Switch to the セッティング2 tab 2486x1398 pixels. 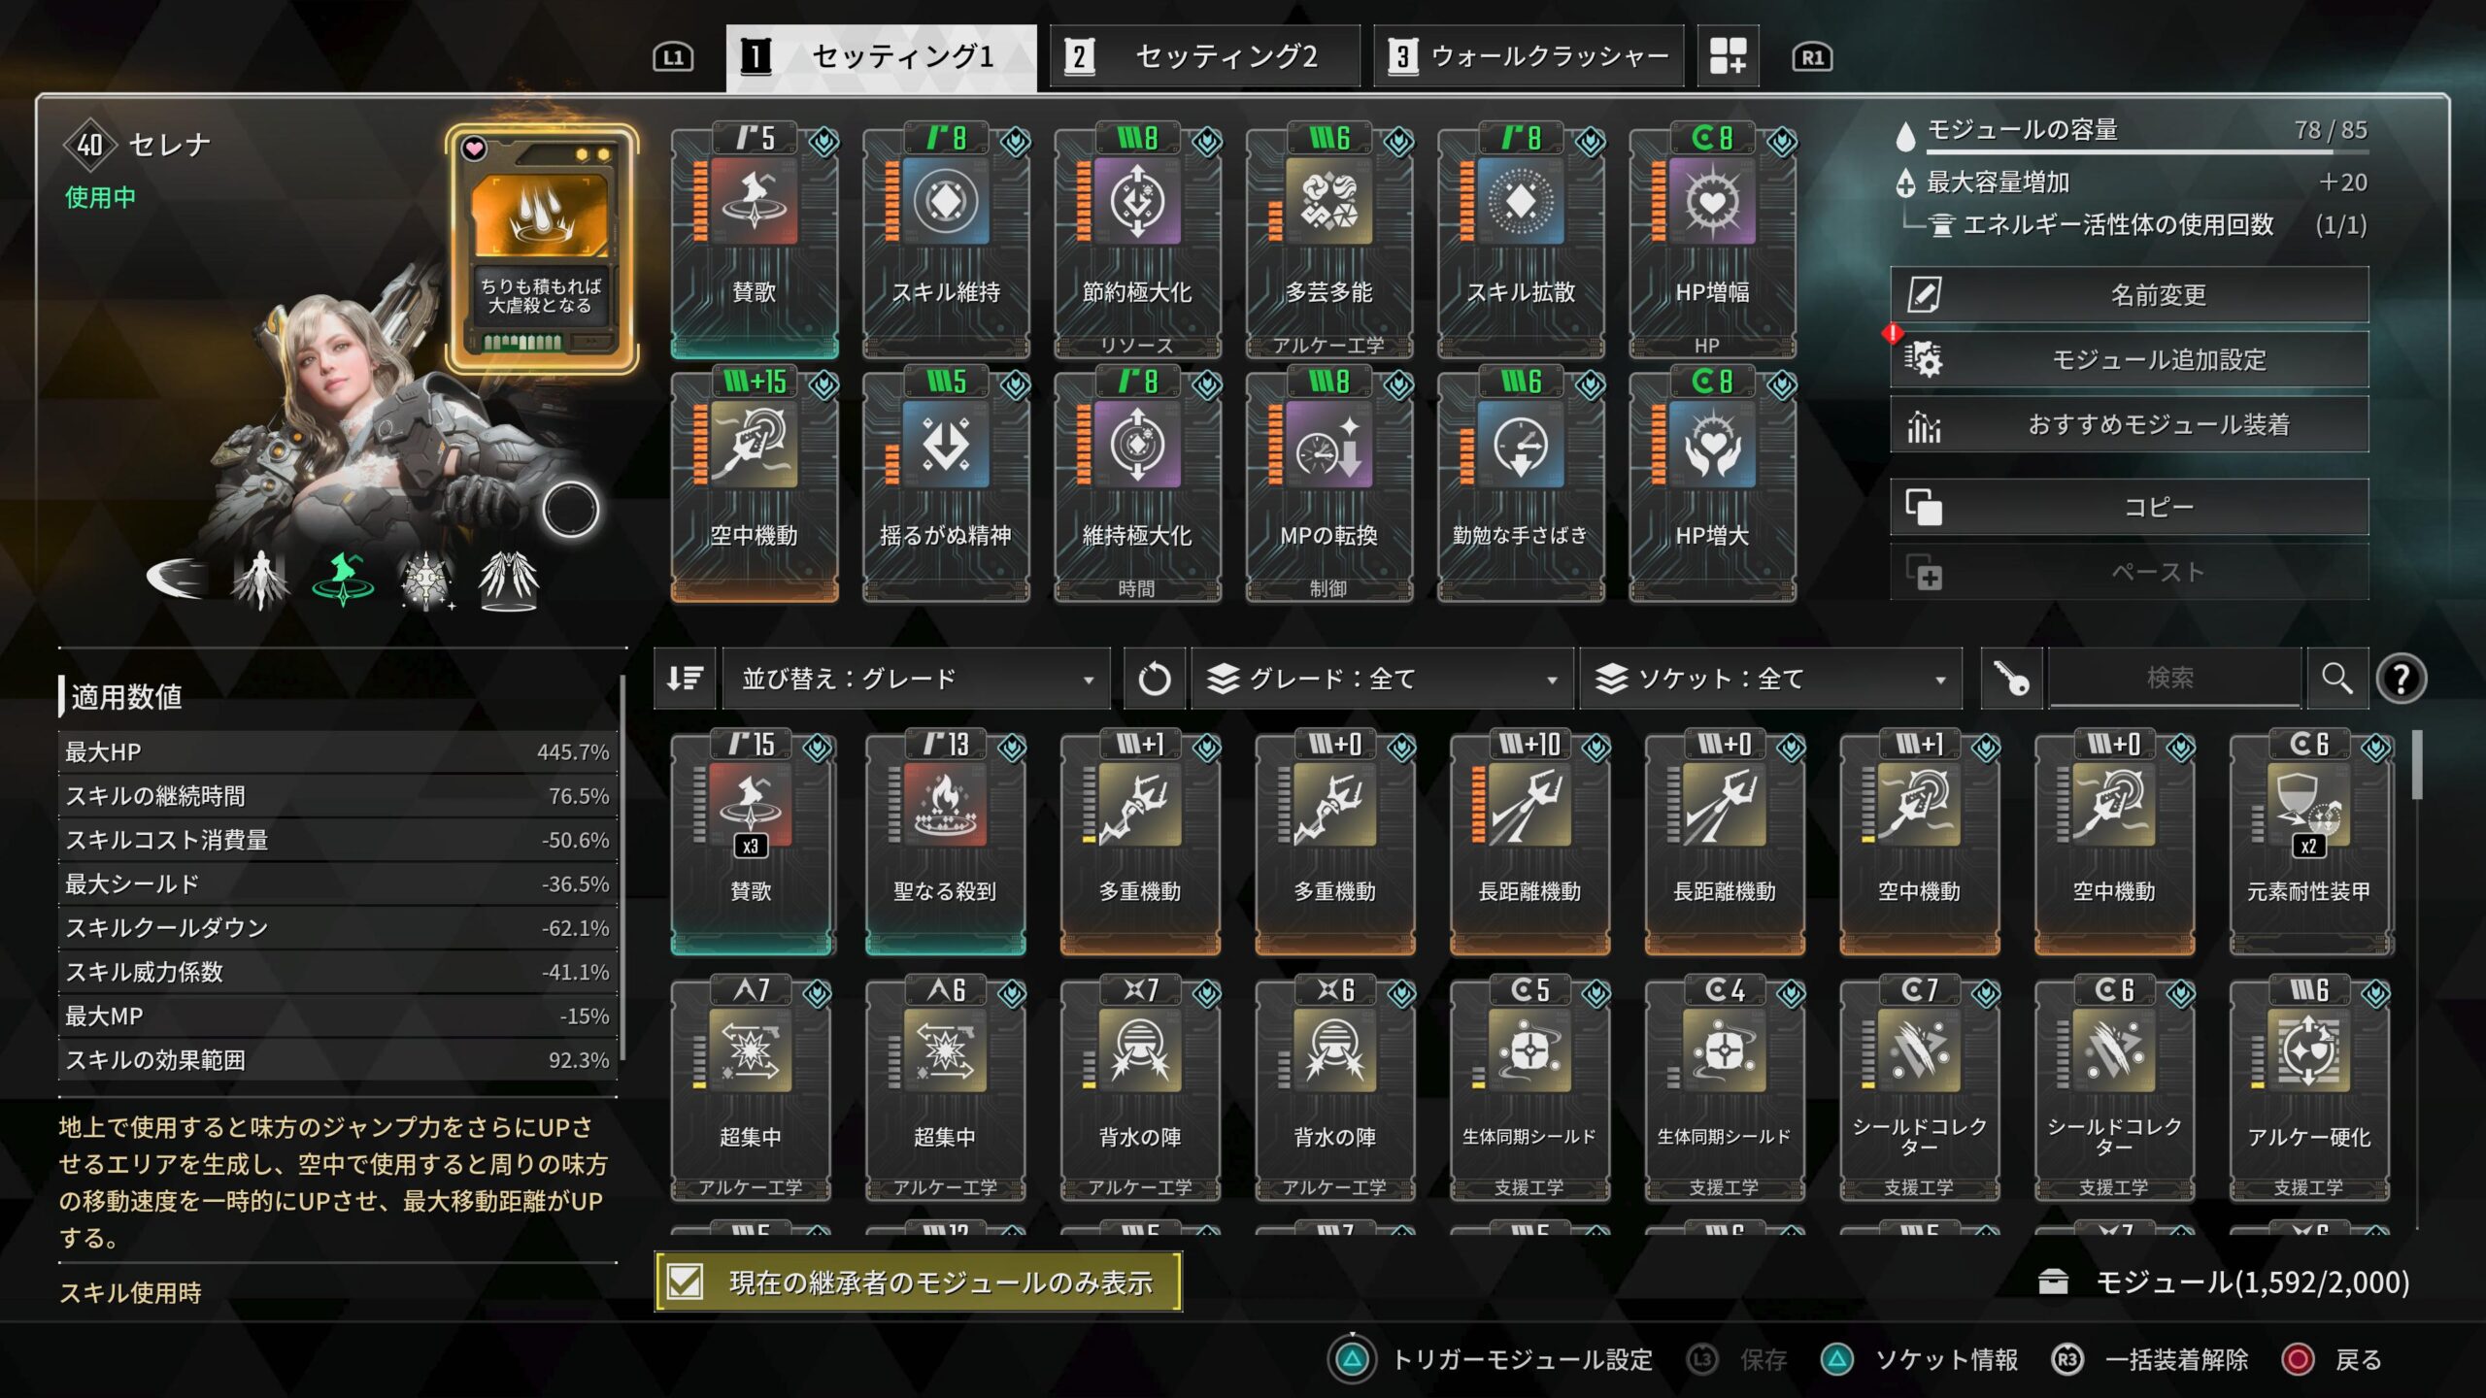[x=1205, y=56]
